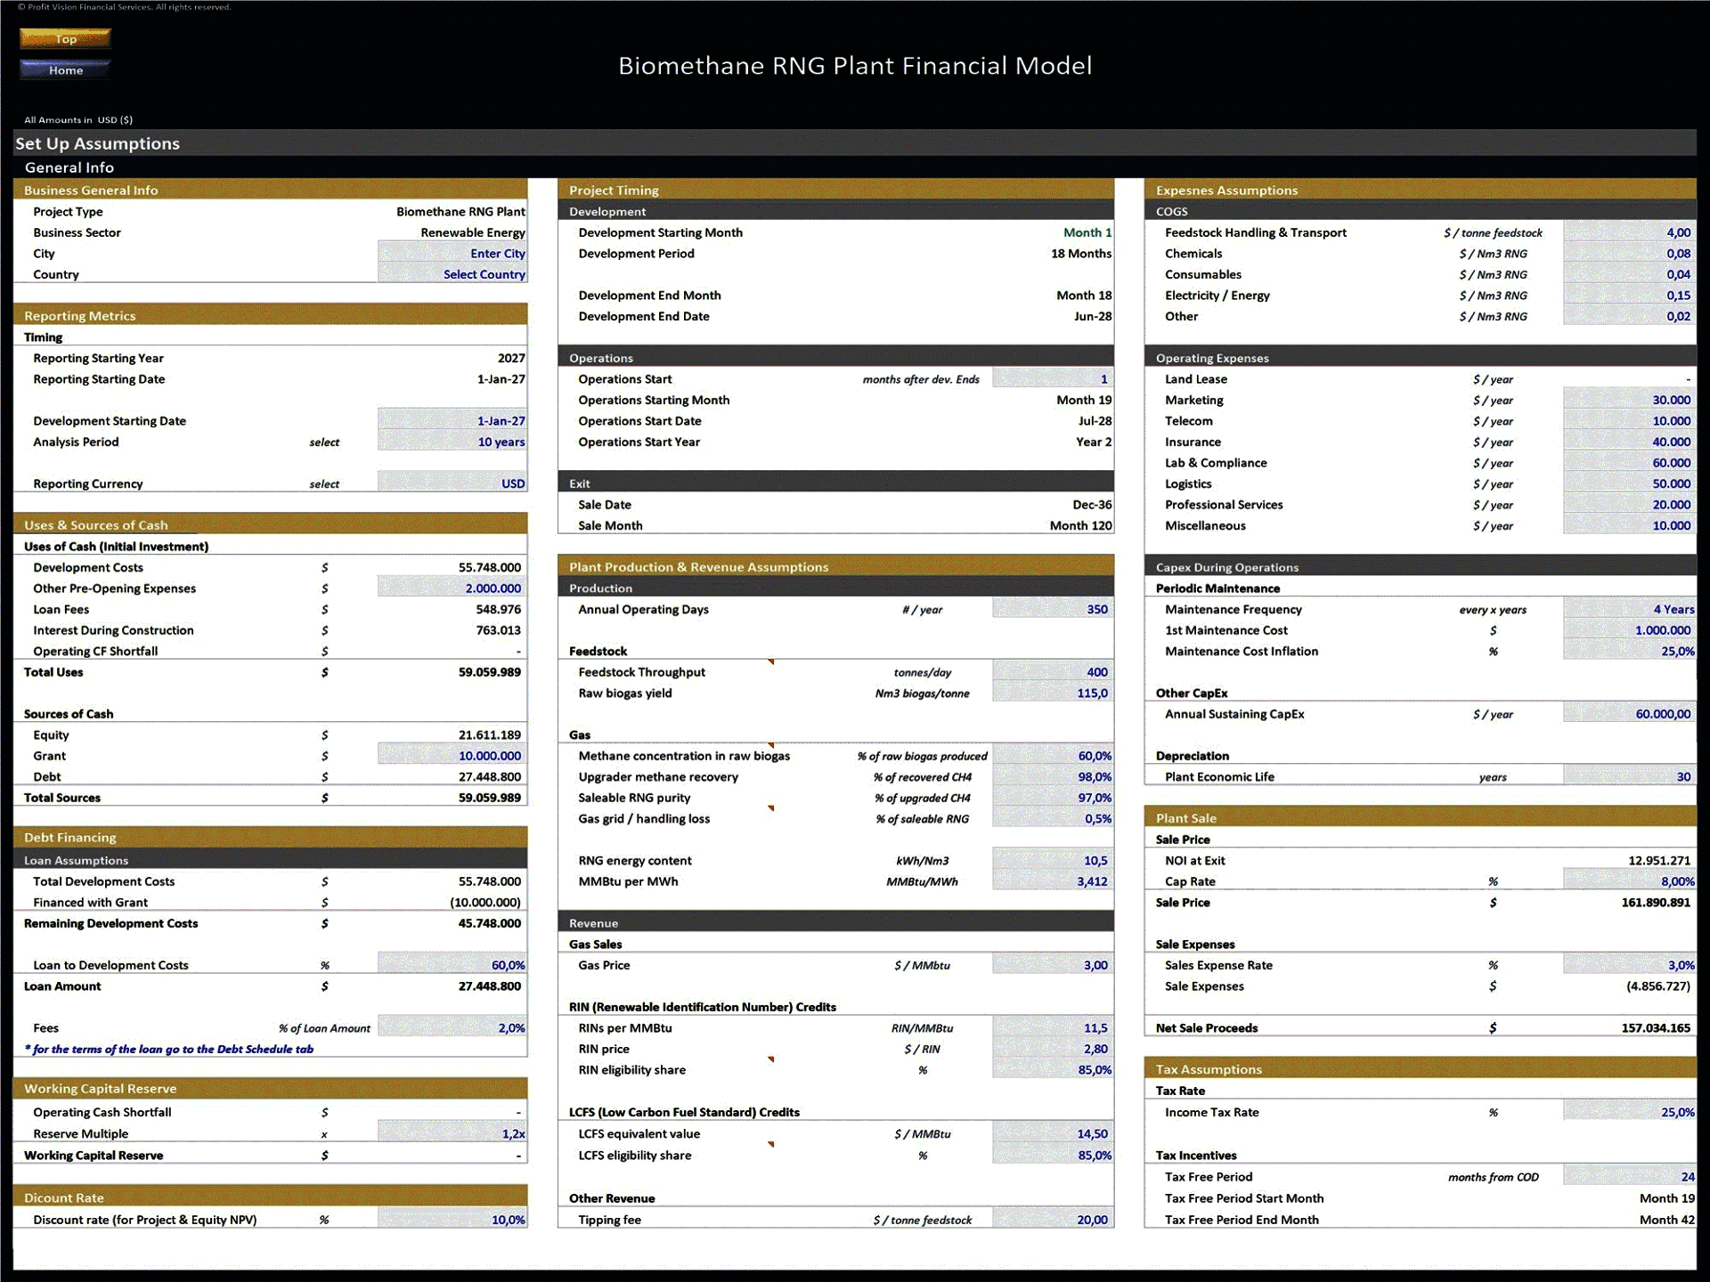Click the RIN eligibility share red comment marker
The width and height of the screenshot is (1710, 1282).
pos(771,1059)
